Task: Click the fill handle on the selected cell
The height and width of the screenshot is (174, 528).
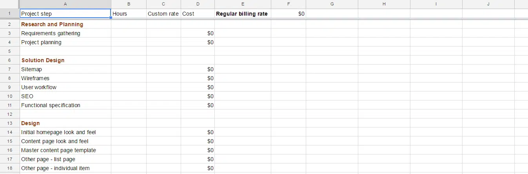Action: tap(111, 18)
